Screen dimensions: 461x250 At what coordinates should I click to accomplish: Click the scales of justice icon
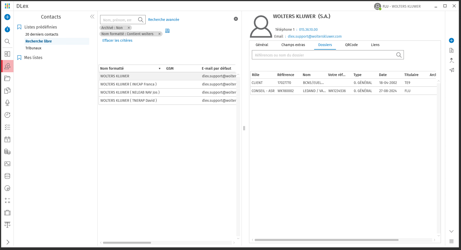(x=7, y=225)
